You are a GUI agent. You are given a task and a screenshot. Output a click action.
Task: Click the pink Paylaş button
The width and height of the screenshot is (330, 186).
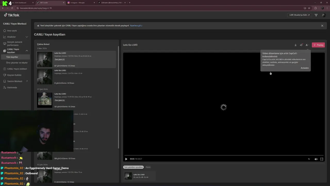pyautogui.click(x=318, y=45)
